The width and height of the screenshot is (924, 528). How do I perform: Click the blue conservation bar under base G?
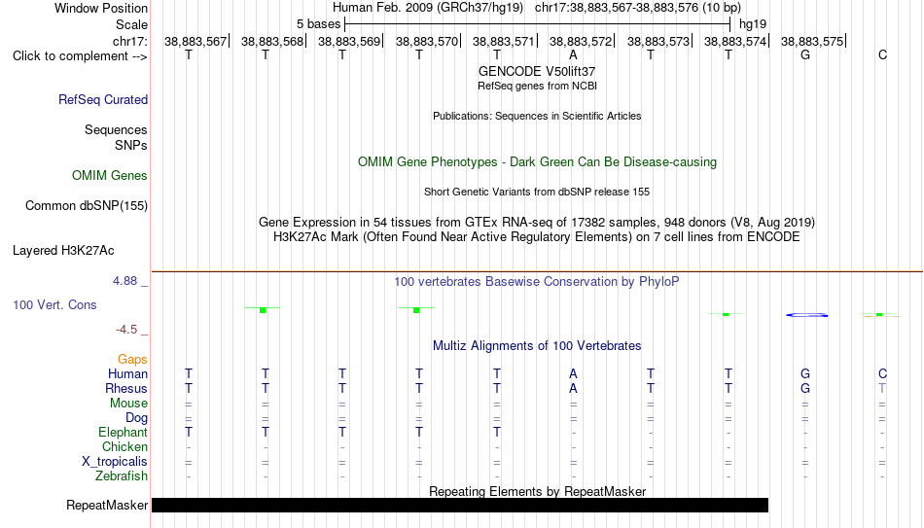(806, 315)
